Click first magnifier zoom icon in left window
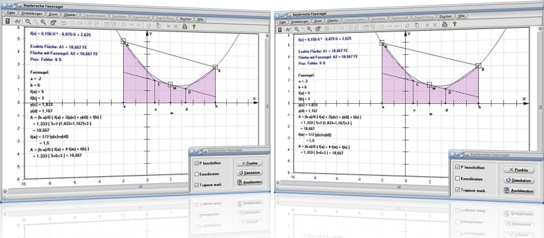The height and width of the screenshot is (238, 544). [x=28, y=22]
